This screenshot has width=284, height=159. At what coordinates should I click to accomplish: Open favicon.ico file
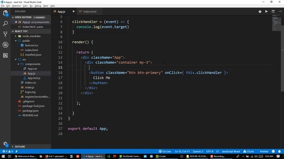tap(31, 45)
